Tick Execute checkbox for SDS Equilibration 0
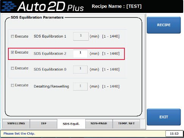184x138 pixels. point(13,68)
